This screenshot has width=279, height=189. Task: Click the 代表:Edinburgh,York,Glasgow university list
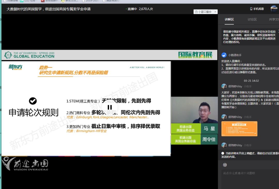pyautogui.click(x=108, y=117)
